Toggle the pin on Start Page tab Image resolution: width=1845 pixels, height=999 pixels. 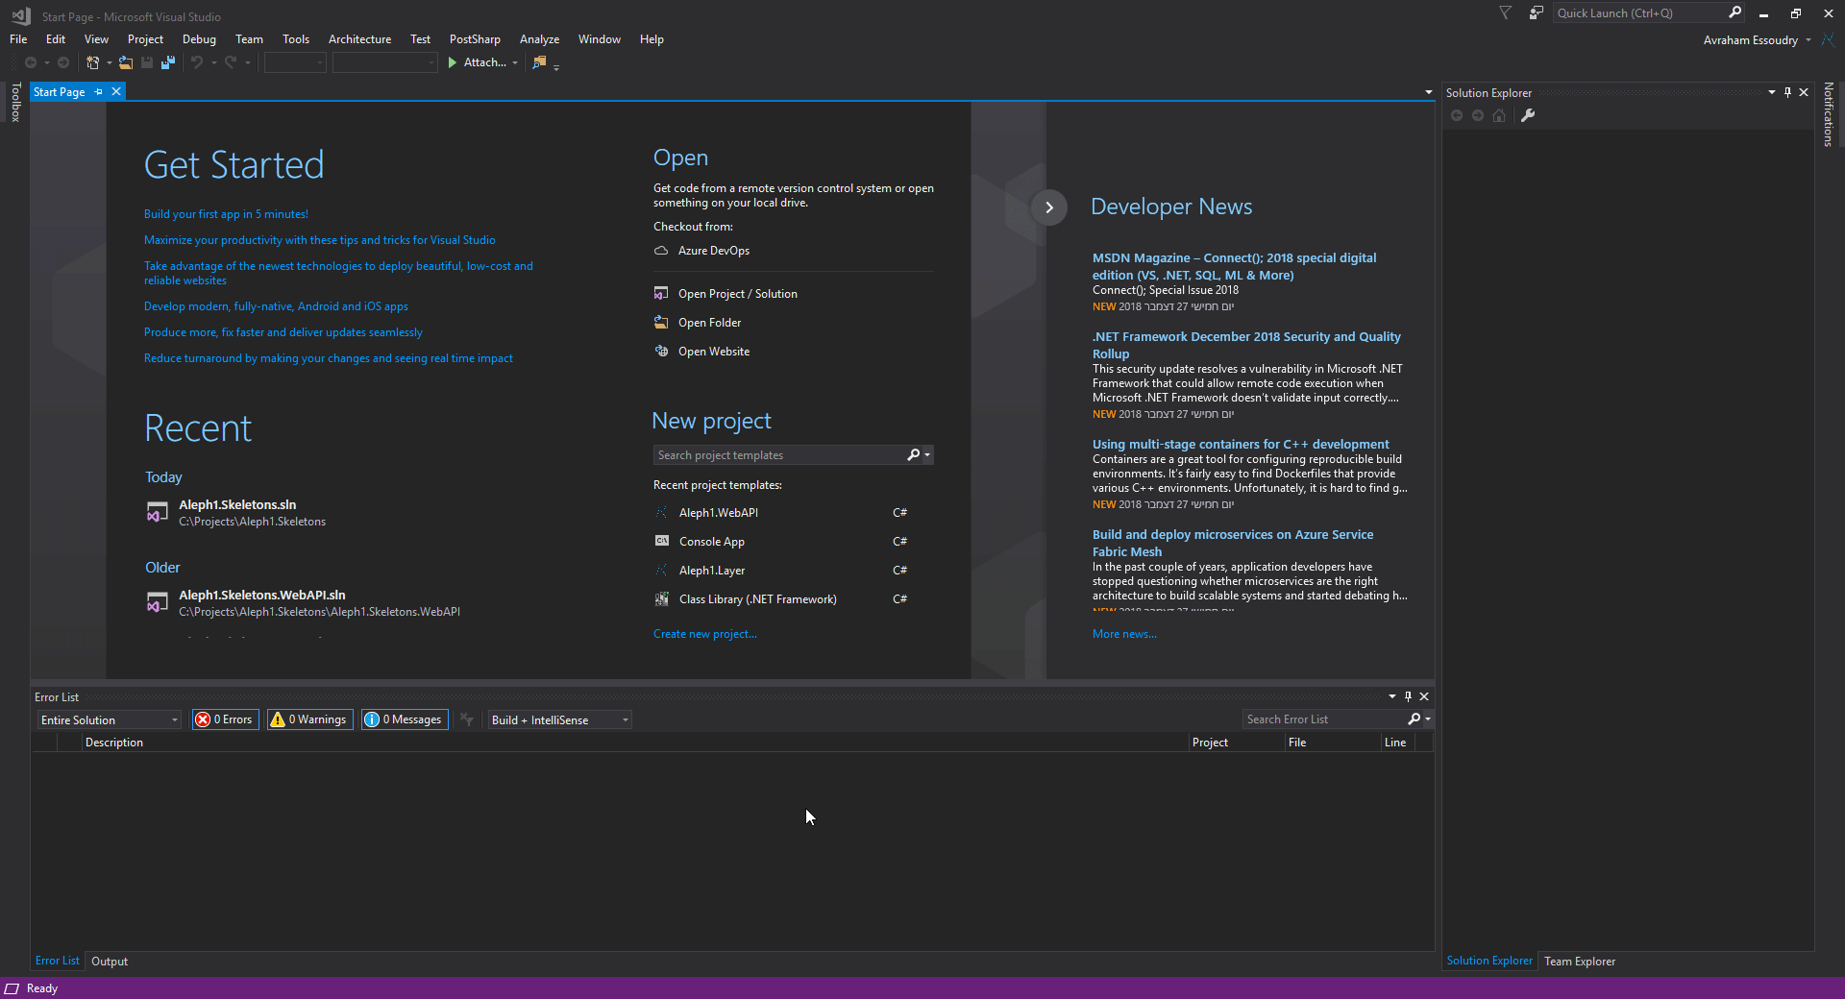[98, 91]
